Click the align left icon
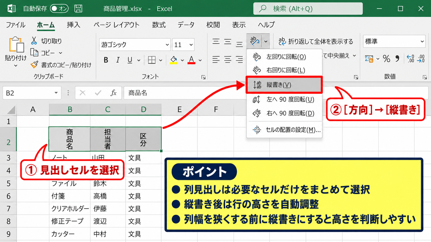431x242 pixels. click(x=216, y=60)
